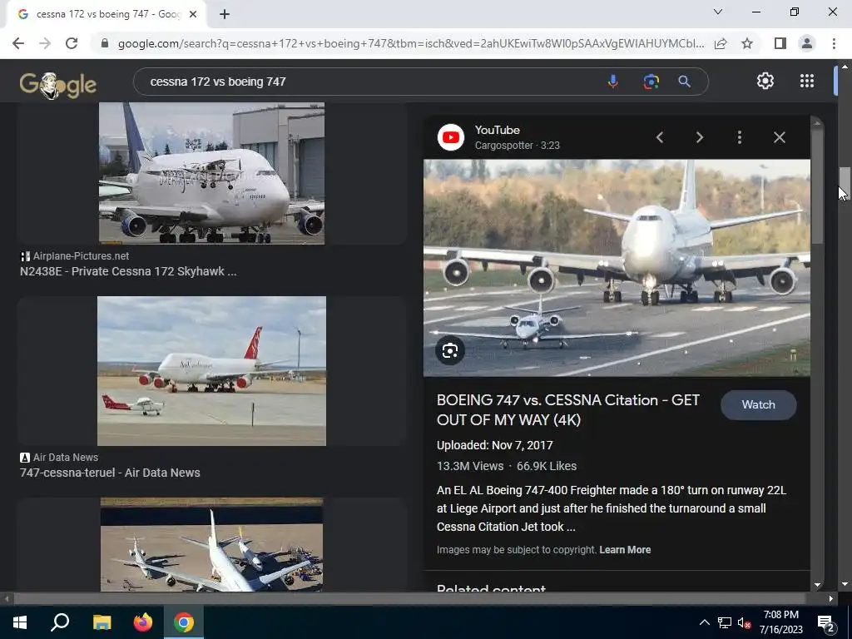Image resolution: width=852 pixels, height=639 pixels.
Task: Open the large 747 runway preview image
Action: [617, 268]
